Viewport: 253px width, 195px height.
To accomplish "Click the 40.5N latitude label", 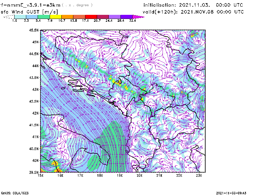I will 34,149.
